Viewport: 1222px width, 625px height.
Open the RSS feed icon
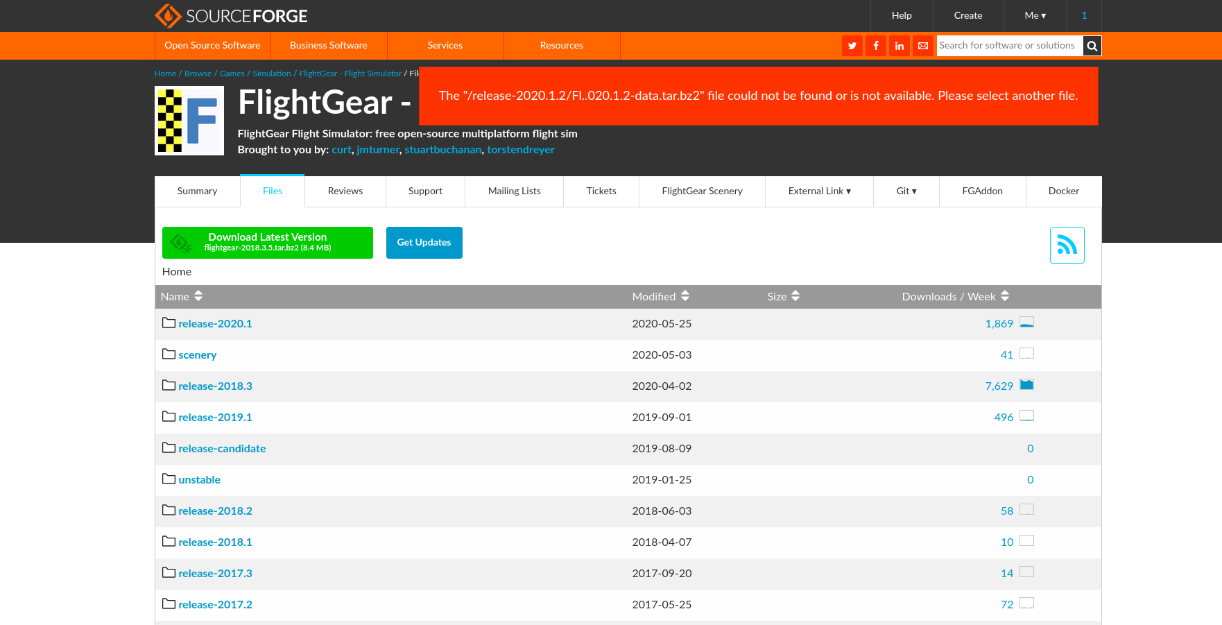[x=1067, y=245]
